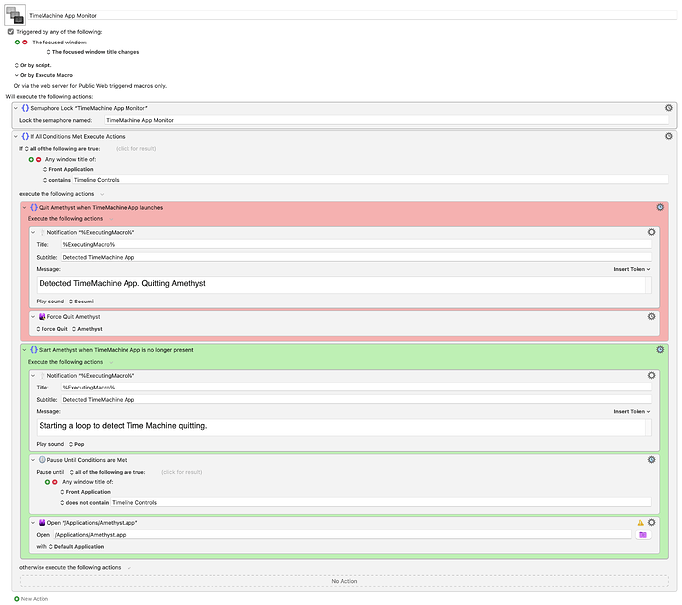Image resolution: width=682 pixels, height=605 pixels.
Task: Remove the Pause Until window title condition
Action: (54, 482)
